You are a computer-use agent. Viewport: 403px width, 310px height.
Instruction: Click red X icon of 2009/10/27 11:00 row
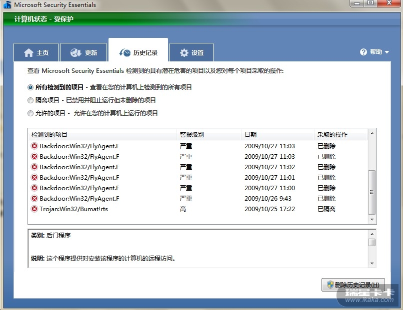34,188
